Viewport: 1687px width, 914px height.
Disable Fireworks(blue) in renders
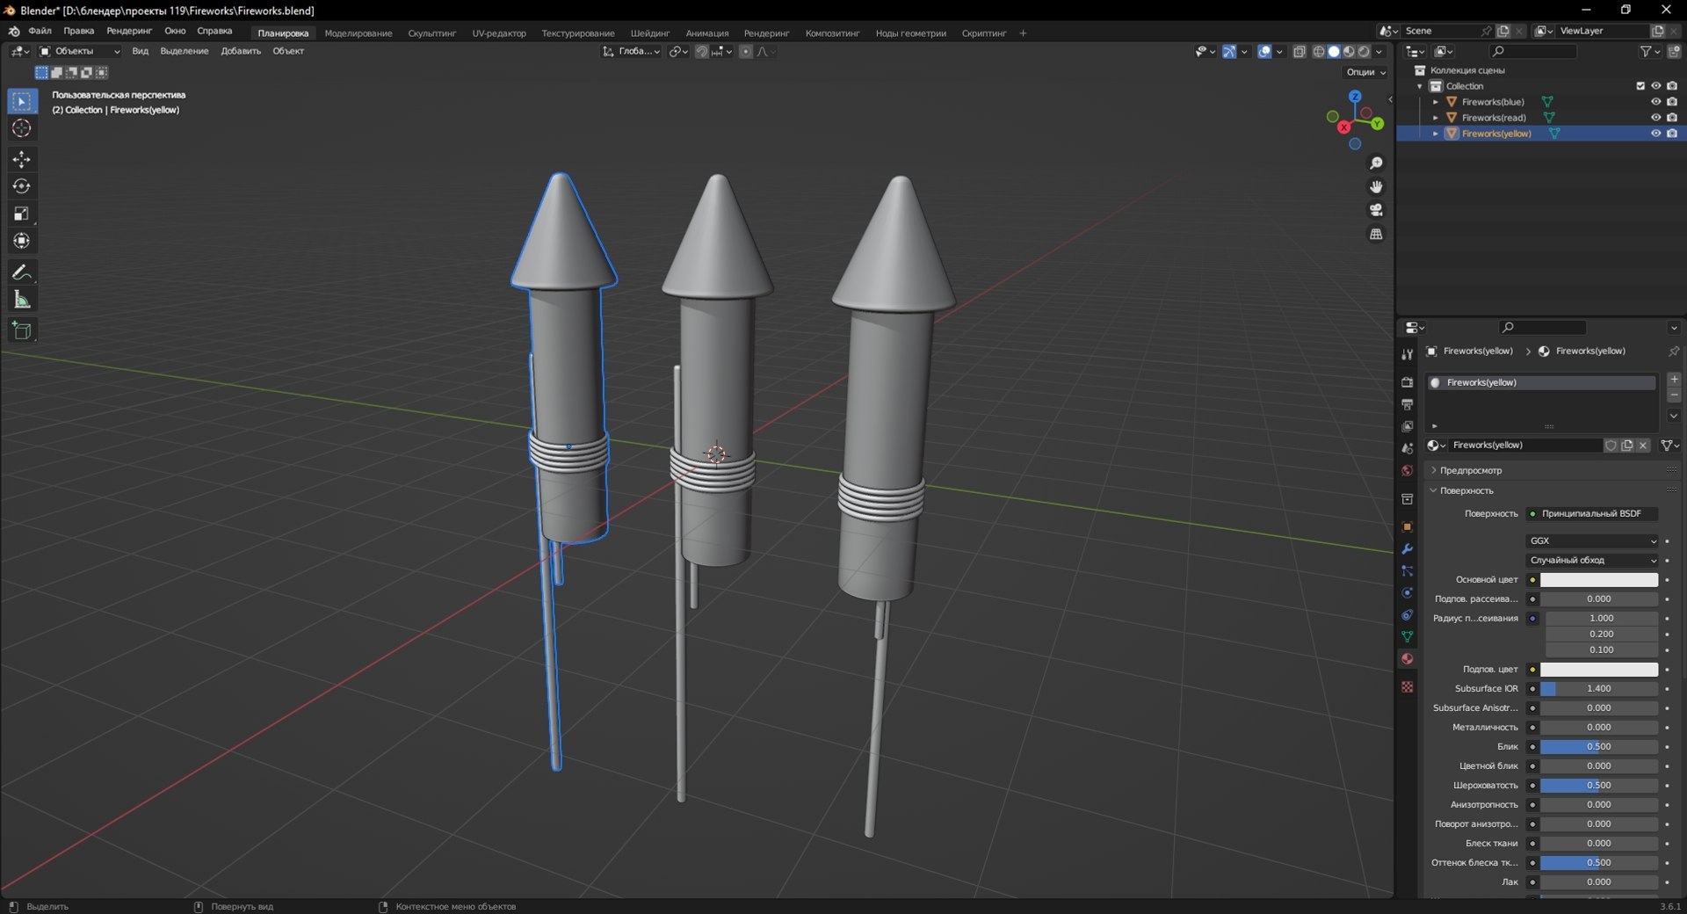coord(1672,102)
